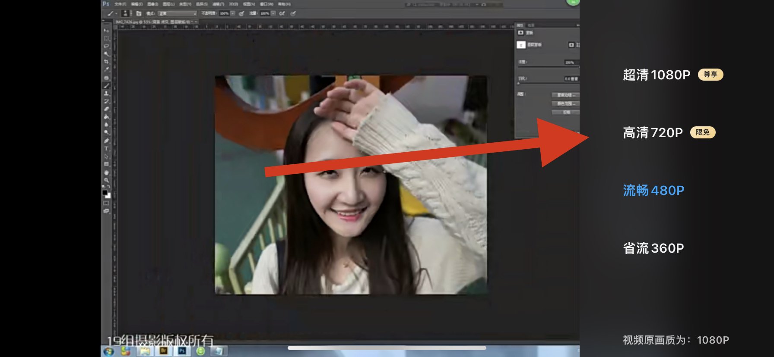774x357 pixels.
Task: Click the 蒙版边缘 button in properties panel
Action: (565, 95)
